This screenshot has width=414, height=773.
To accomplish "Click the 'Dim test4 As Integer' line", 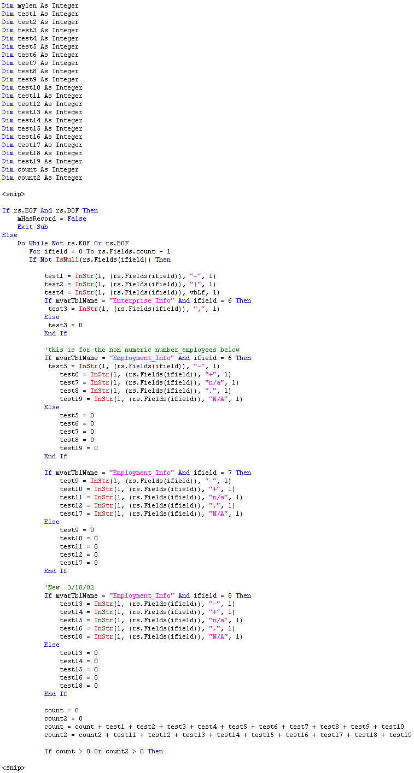I will pyautogui.click(x=40, y=38).
